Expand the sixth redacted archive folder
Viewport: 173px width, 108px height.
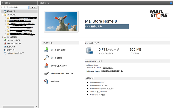(x=5, y=34)
